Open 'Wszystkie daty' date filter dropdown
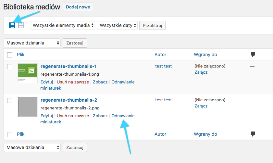 coord(117,25)
